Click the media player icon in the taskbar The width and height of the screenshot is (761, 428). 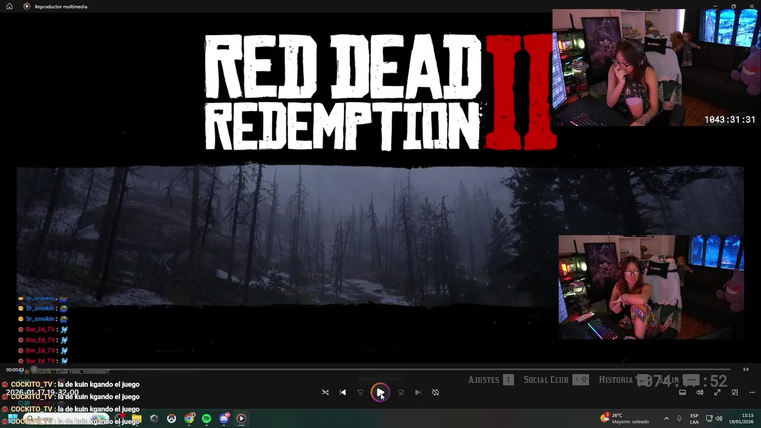pyautogui.click(x=241, y=418)
